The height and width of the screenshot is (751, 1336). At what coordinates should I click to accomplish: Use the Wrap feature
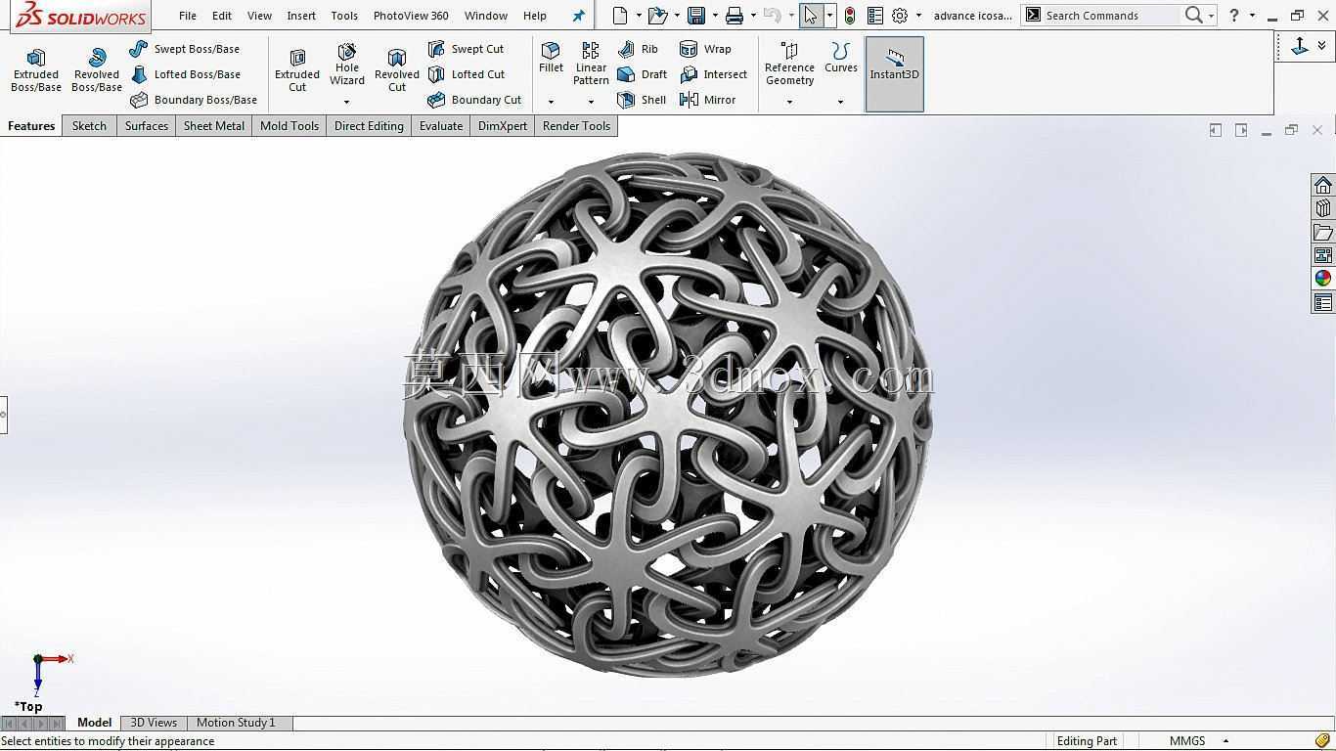click(x=706, y=49)
